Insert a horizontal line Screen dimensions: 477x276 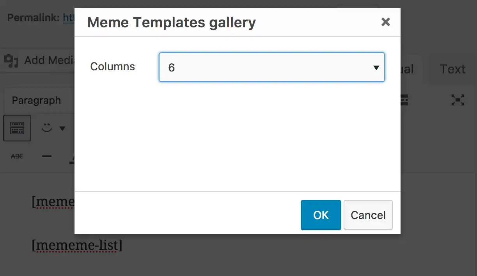pos(46,156)
